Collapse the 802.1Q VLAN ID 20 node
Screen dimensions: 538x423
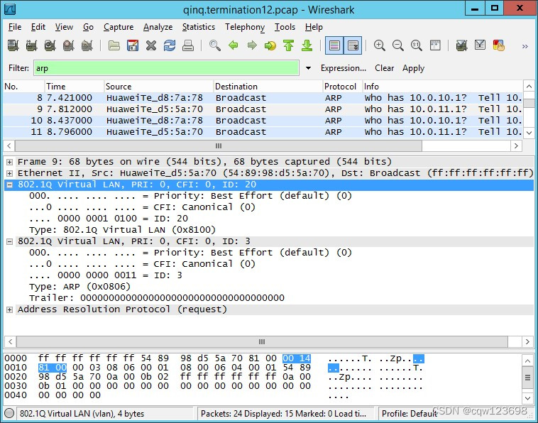point(10,185)
